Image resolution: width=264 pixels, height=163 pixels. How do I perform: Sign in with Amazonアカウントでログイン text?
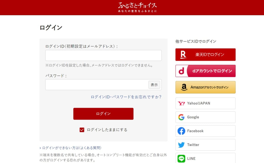(209, 87)
